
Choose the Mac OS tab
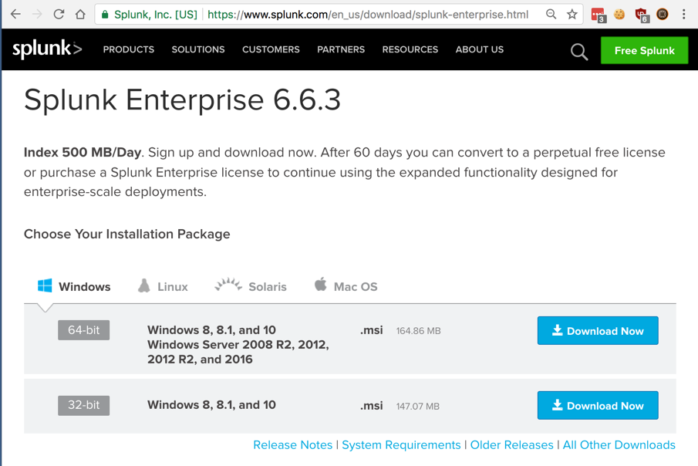[346, 286]
